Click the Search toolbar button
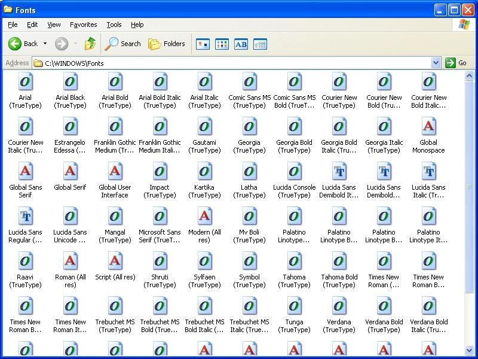Viewport: 478px width, 359px height. [123, 44]
